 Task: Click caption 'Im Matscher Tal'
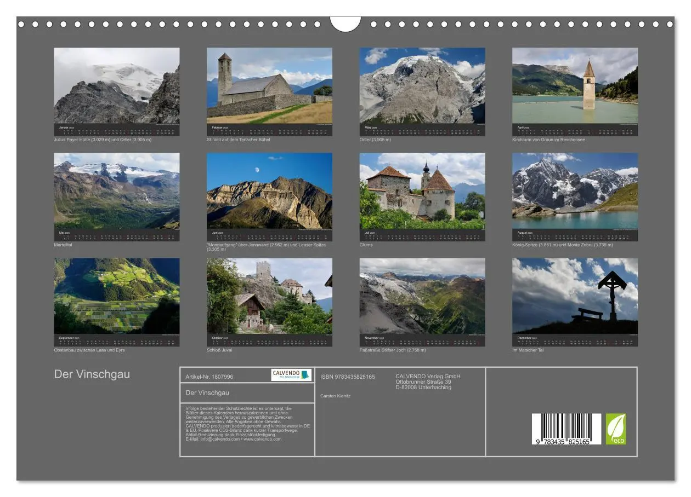tap(528, 350)
